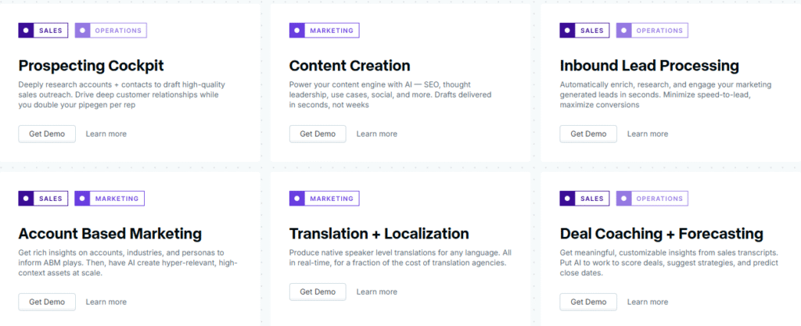Click Marketing tag icon on Account Based Marketing card
This screenshot has height=326, width=801.
click(82, 199)
